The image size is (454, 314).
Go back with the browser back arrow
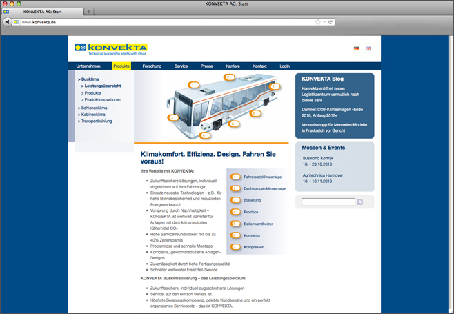click(x=7, y=22)
